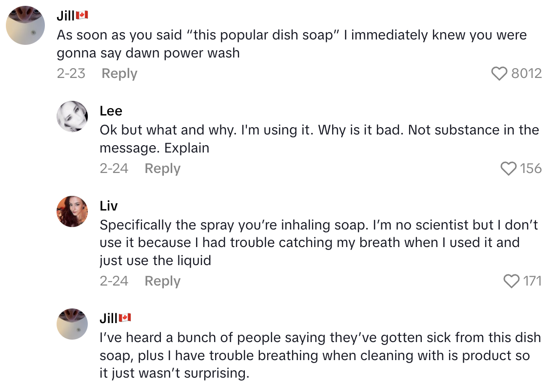Tap the Jill username on the first comment

coord(64,14)
